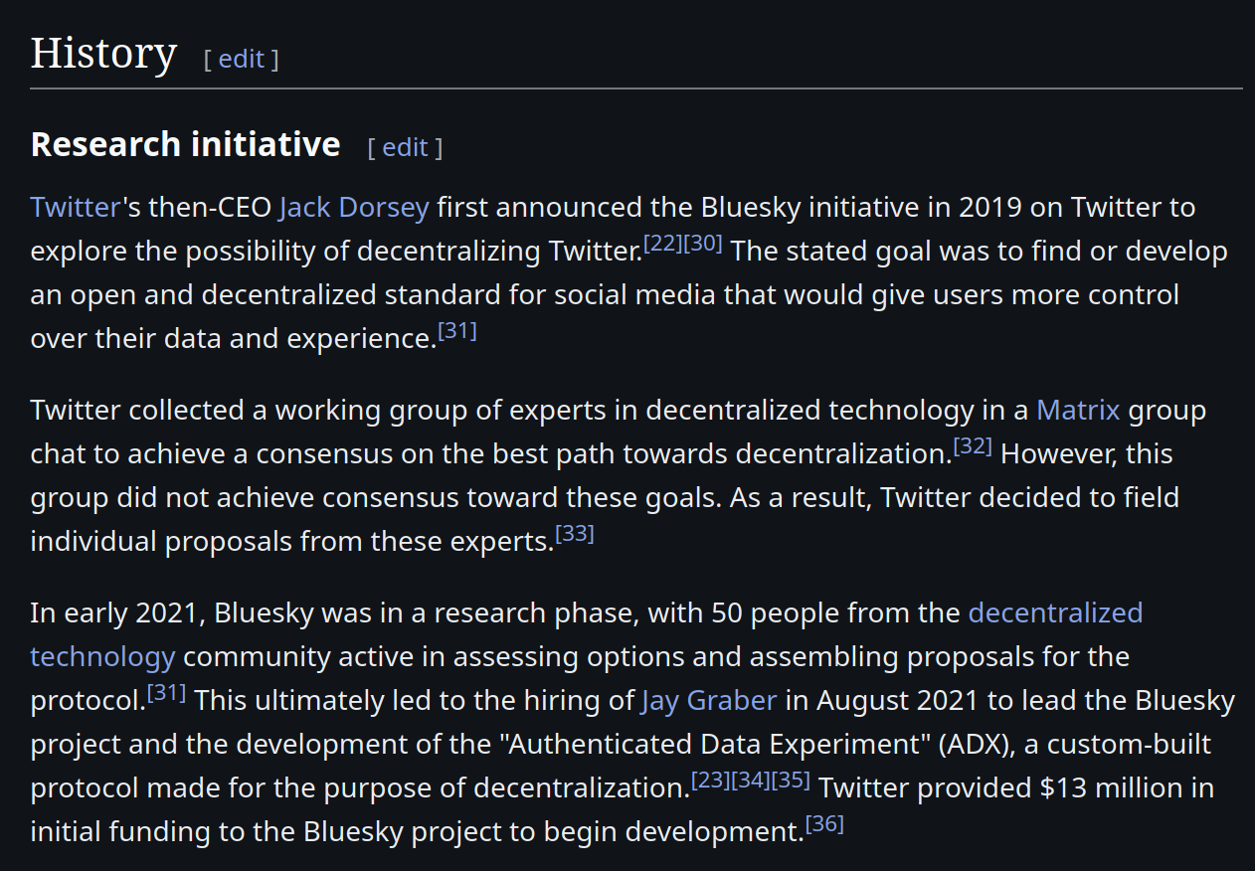Screen dimensions: 1255x871
Task: Click citation reference [23]
Action: pos(710,781)
